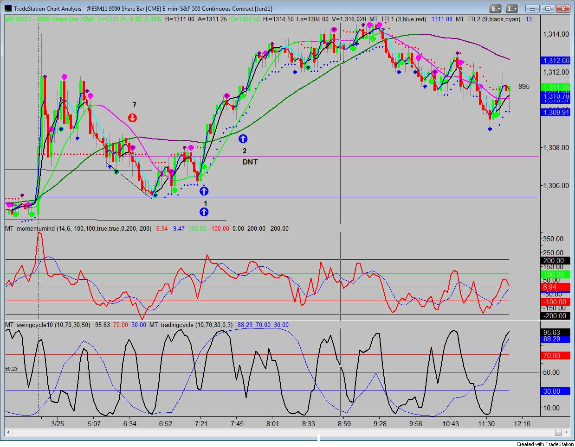
Task: Select the blue up-arrow below label 1
Action: coord(204,212)
